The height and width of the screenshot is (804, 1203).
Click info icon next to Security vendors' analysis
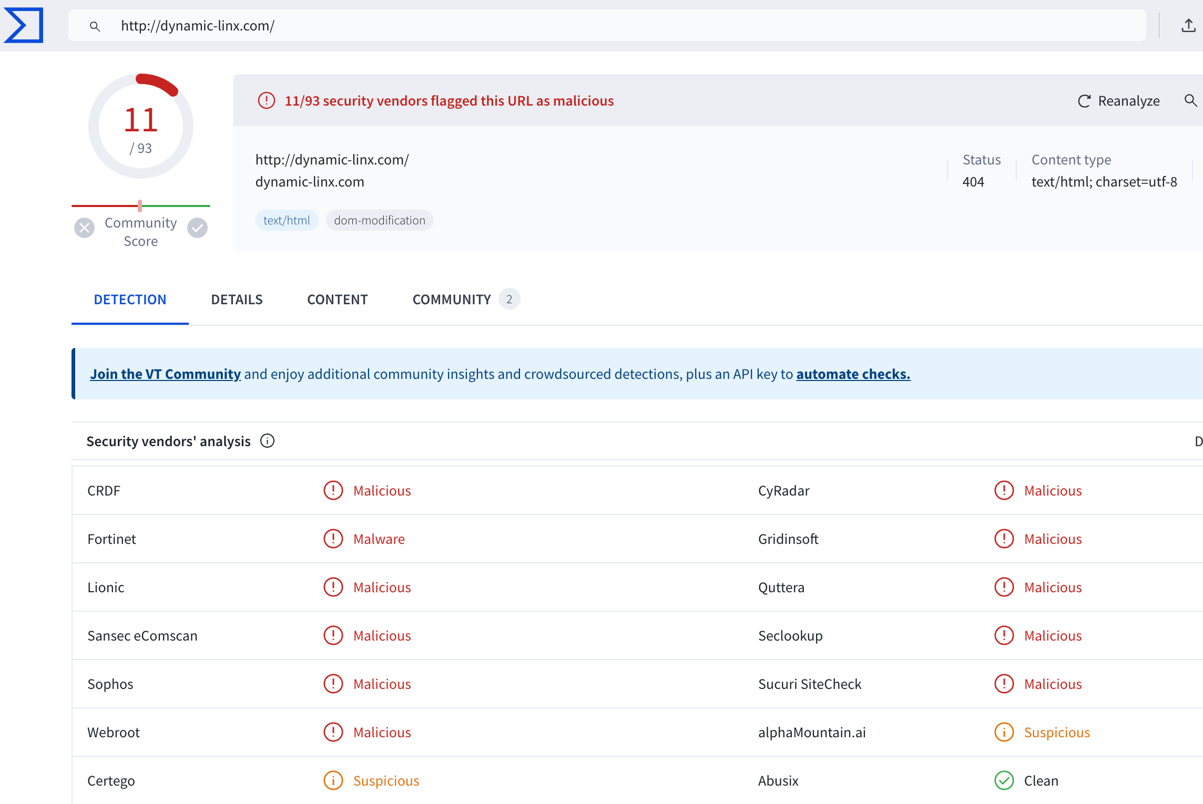tap(268, 441)
